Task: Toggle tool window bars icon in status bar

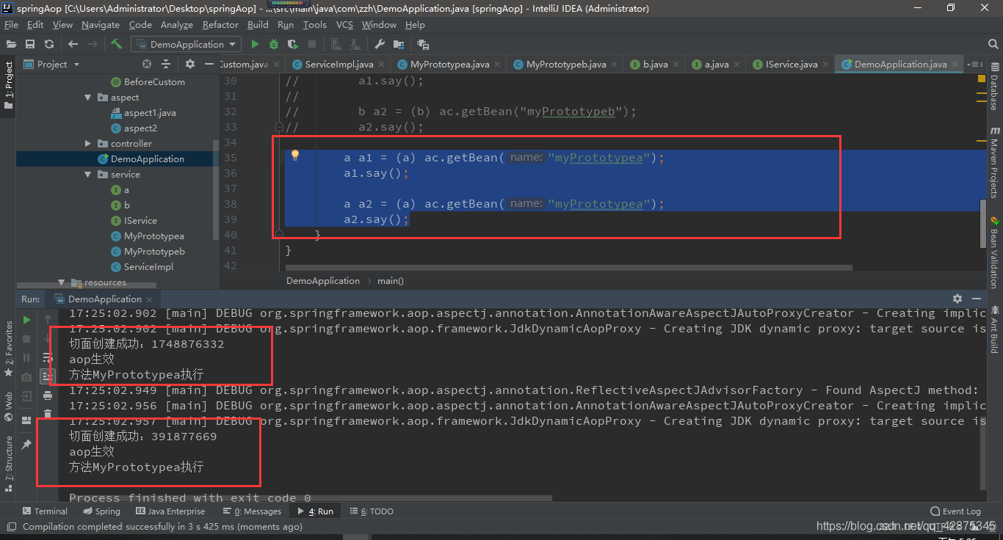Action: (x=11, y=527)
